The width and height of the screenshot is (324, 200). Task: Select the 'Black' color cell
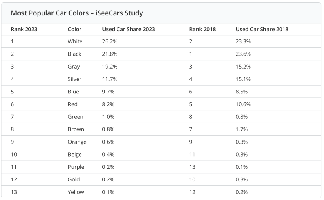point(74,54)
